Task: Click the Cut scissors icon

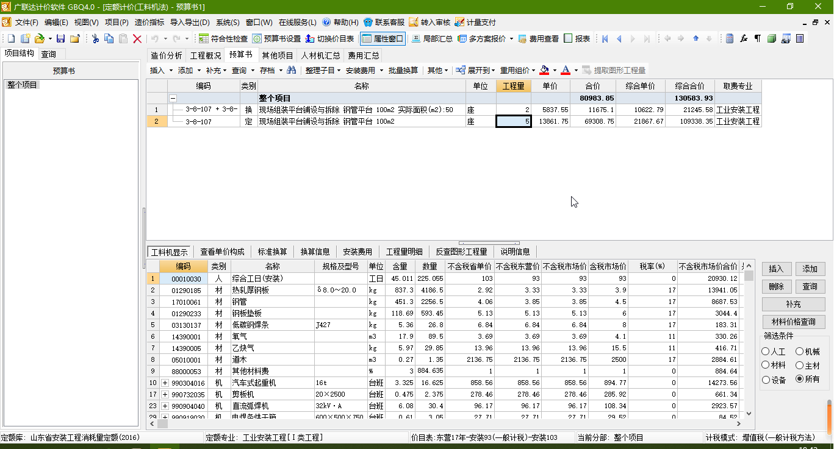Action: 95,38
